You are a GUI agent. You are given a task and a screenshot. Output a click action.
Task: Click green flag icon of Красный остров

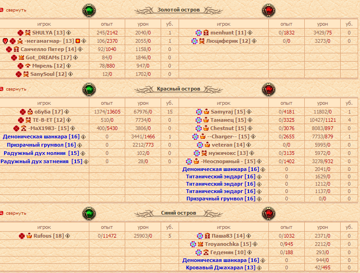(x=89, y=90)
